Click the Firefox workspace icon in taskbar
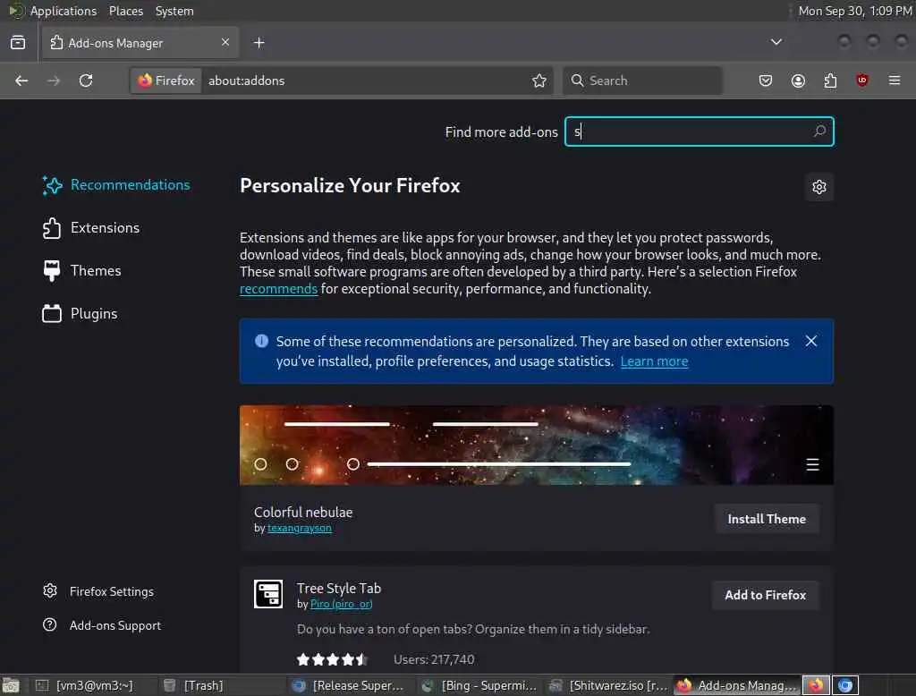Screen dimensions: 916x696 [816, 685]
